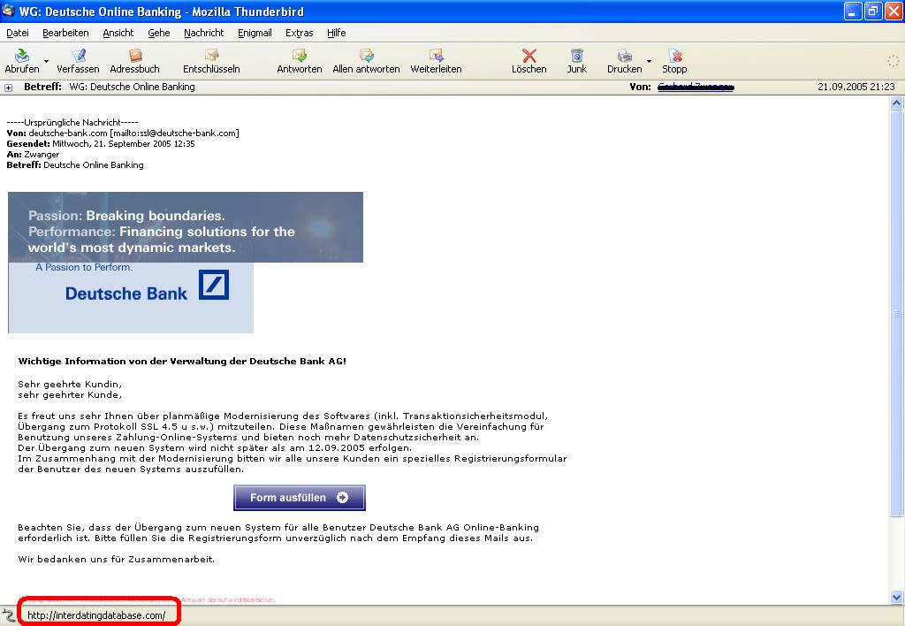
Task: Click the vertical scrollbar thumb
Action: click(896, 314)
